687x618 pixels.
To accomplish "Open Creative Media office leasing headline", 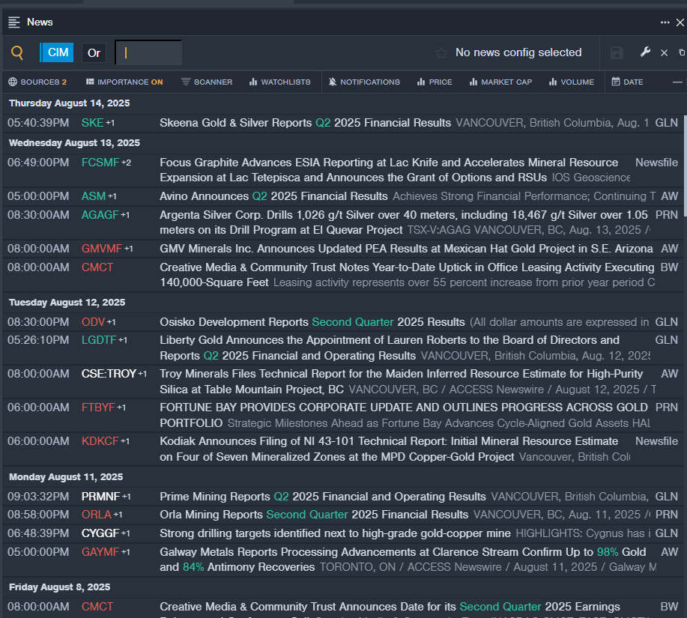I will click(x=407, y=275).
